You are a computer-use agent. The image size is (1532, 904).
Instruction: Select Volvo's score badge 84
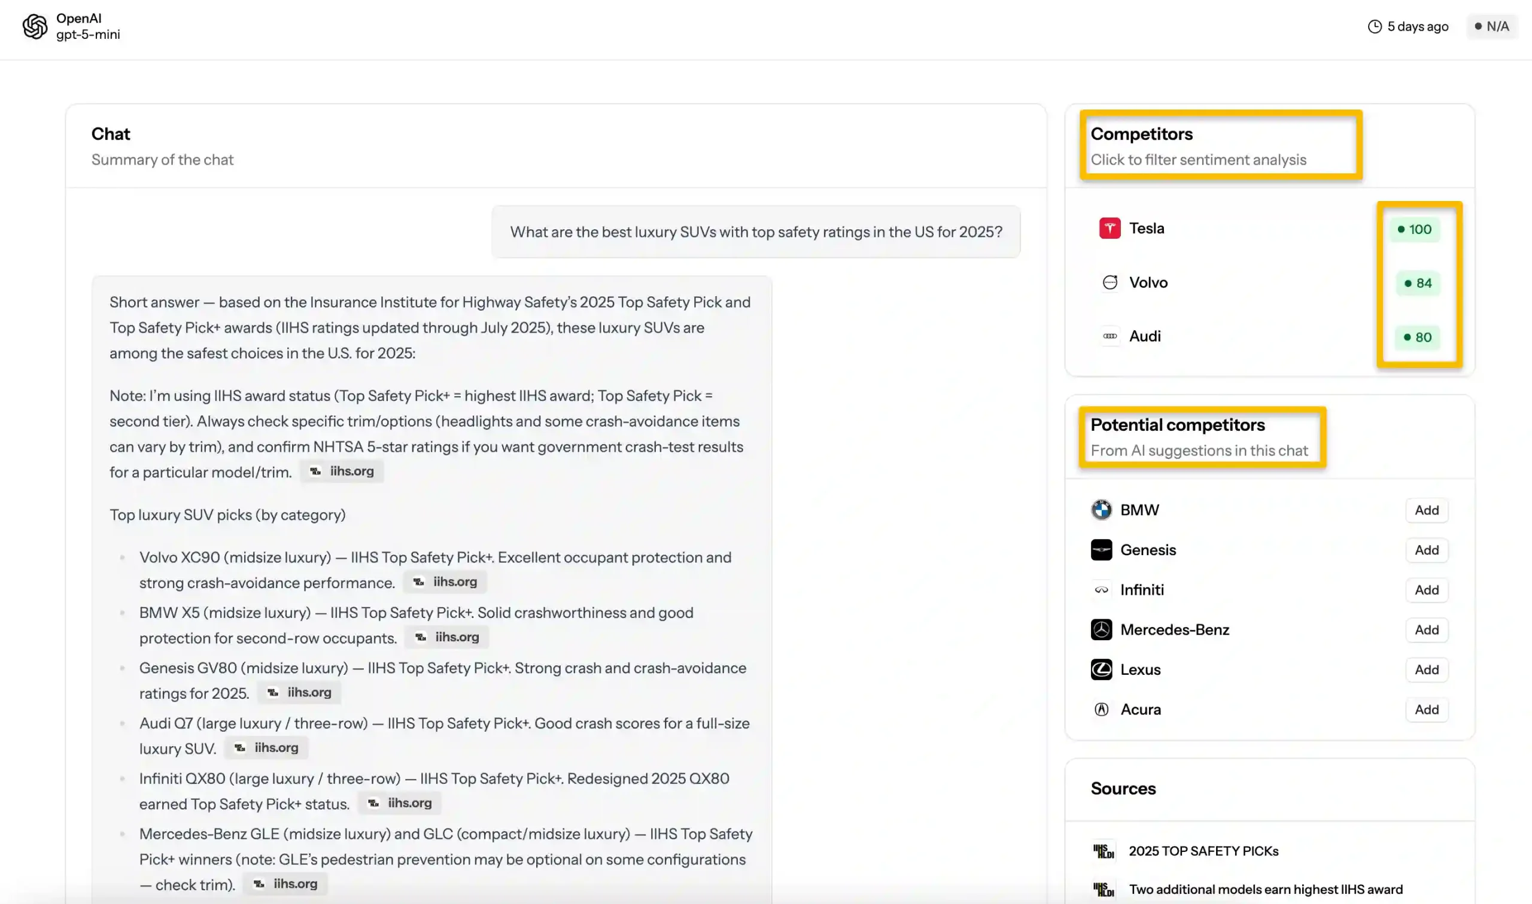1418,283
